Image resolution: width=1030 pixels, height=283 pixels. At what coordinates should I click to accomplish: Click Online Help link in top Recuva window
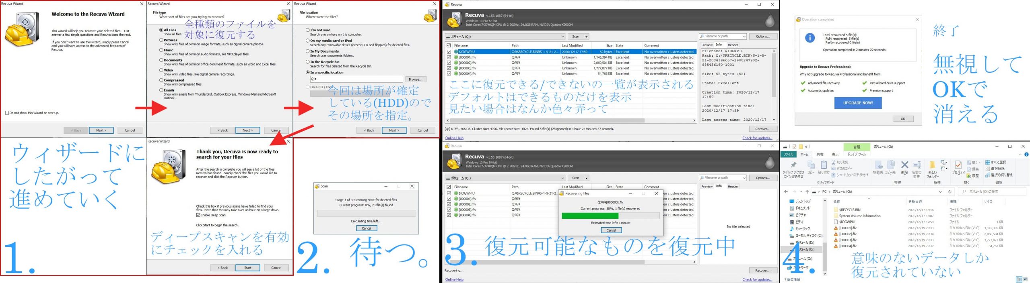point(454,138)
